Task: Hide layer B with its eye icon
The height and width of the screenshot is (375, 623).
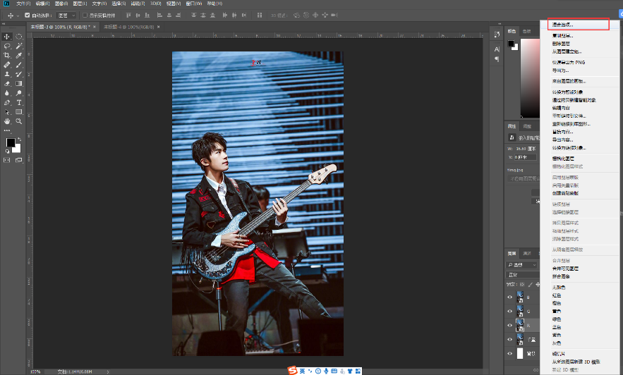Action: click(510, 297)
